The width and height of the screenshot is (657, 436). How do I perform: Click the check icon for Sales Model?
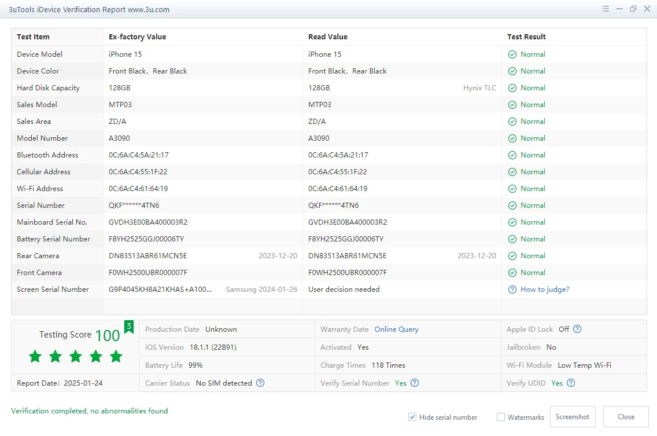point(512,105)
